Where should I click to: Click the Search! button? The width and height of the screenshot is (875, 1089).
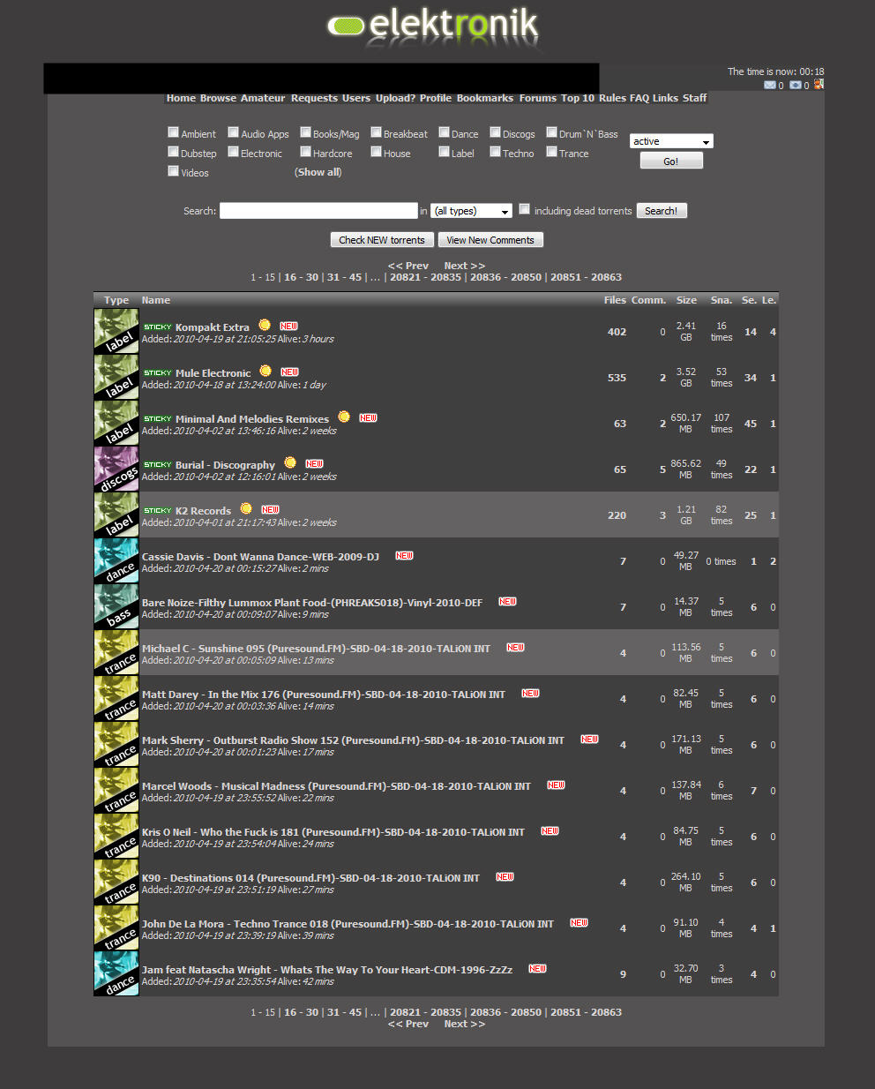661,211
